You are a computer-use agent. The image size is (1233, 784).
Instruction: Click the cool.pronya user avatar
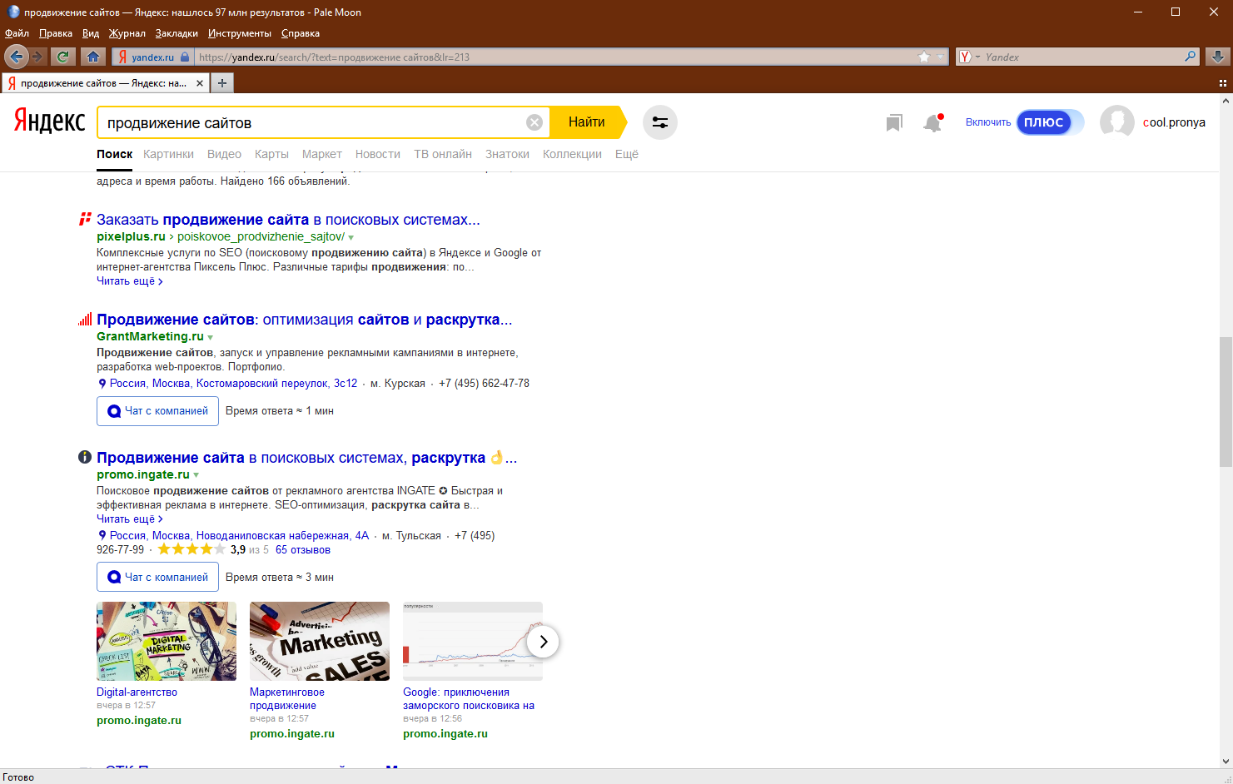pyautogui.click(x=1117, y=122)
